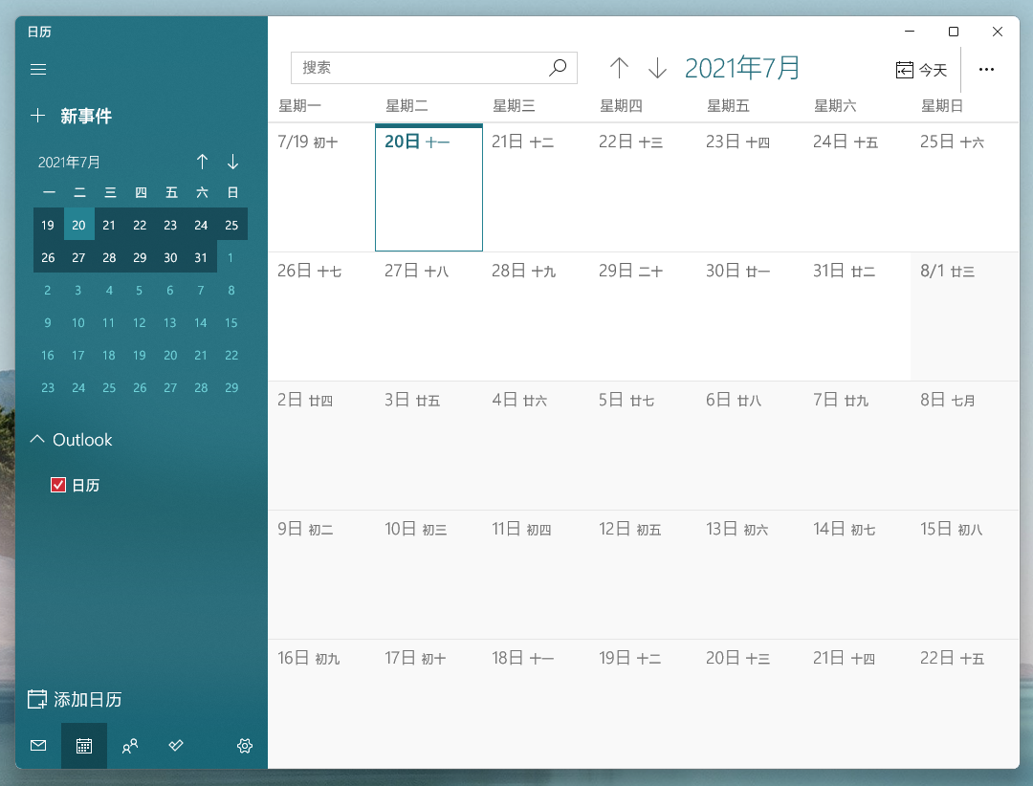This screenshot has width=1033, height=786.
Task: Open the People icon
Action: coord(130,746)
